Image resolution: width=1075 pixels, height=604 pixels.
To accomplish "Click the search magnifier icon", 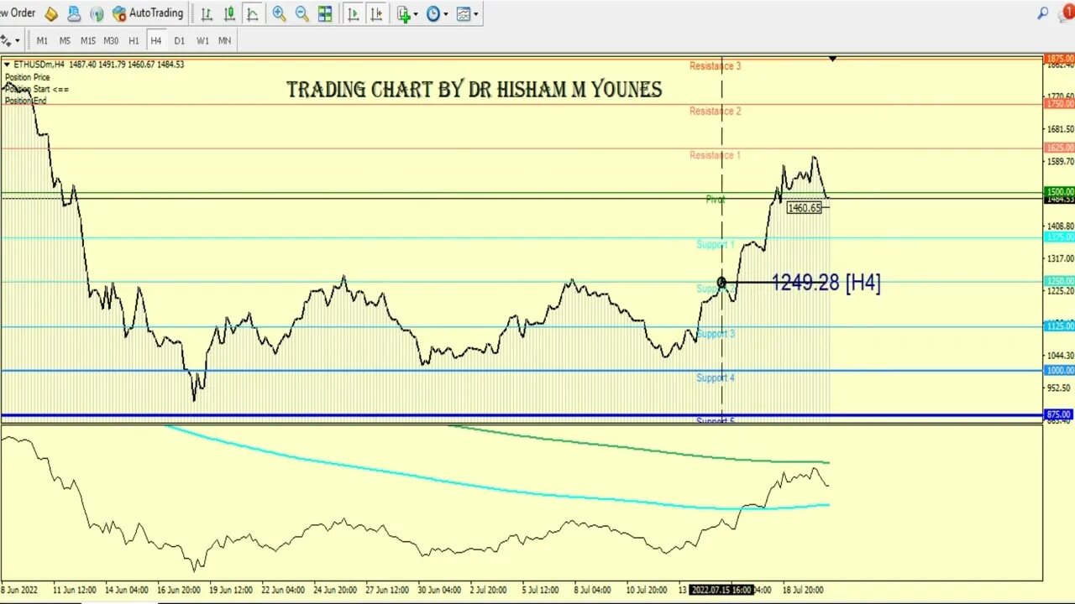I will 1042,13.
